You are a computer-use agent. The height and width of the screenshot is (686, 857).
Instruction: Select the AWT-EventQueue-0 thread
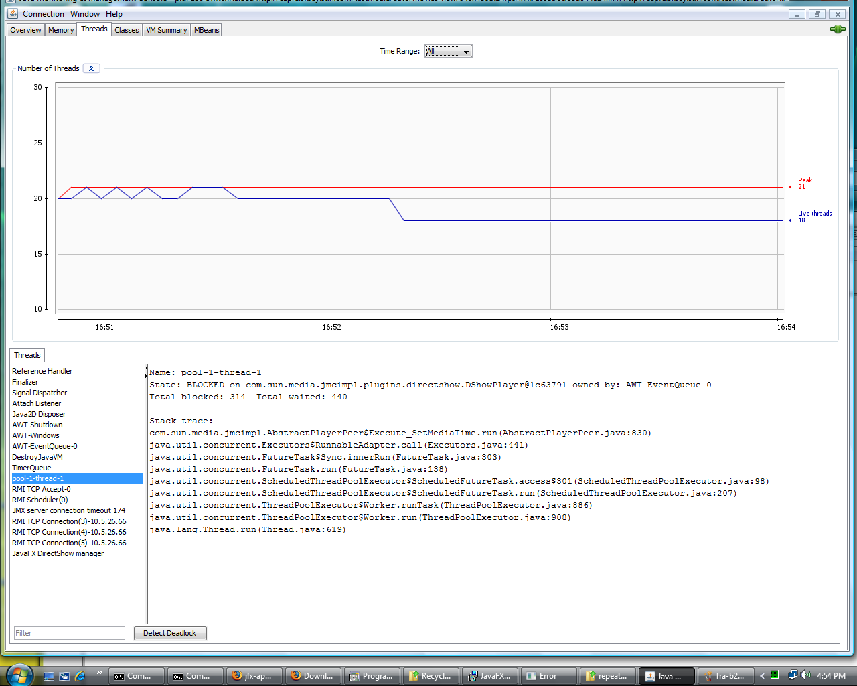(x=45, y=446)
